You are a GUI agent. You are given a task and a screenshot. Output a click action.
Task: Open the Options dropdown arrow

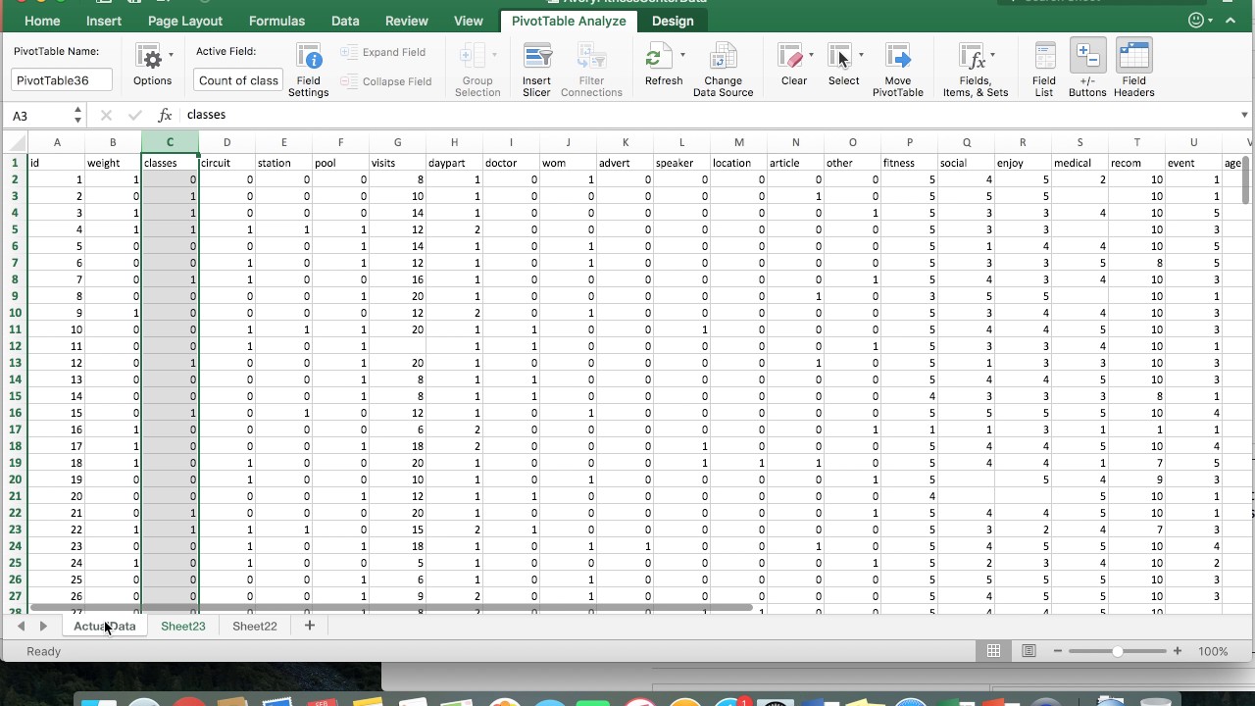(x=171, y=55)
